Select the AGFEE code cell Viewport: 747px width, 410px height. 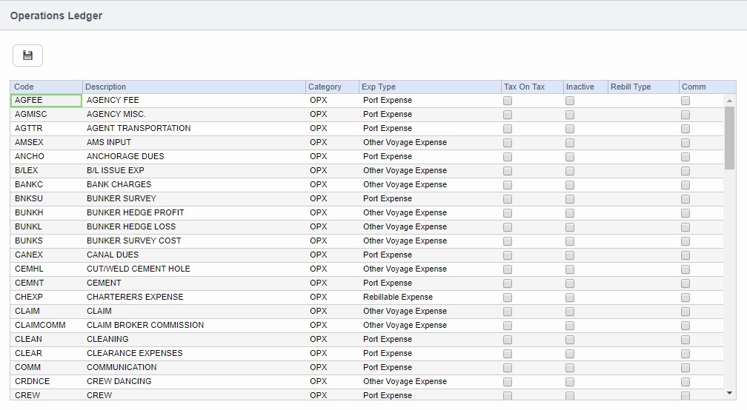point(46,101)
